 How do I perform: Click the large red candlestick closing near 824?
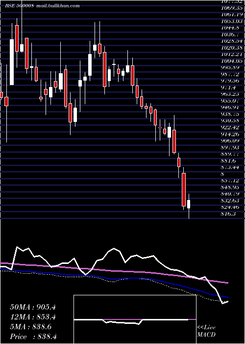click(x=184, y=190)
